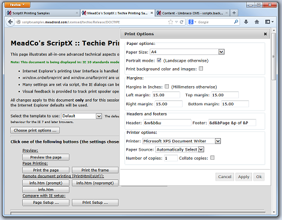
Task: Open the bookmarks menu icon on toolbar
Action: point(269,22)
